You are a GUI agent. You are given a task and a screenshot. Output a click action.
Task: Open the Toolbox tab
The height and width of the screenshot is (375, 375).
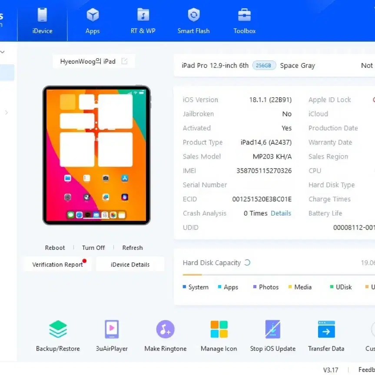coord(244,21)
